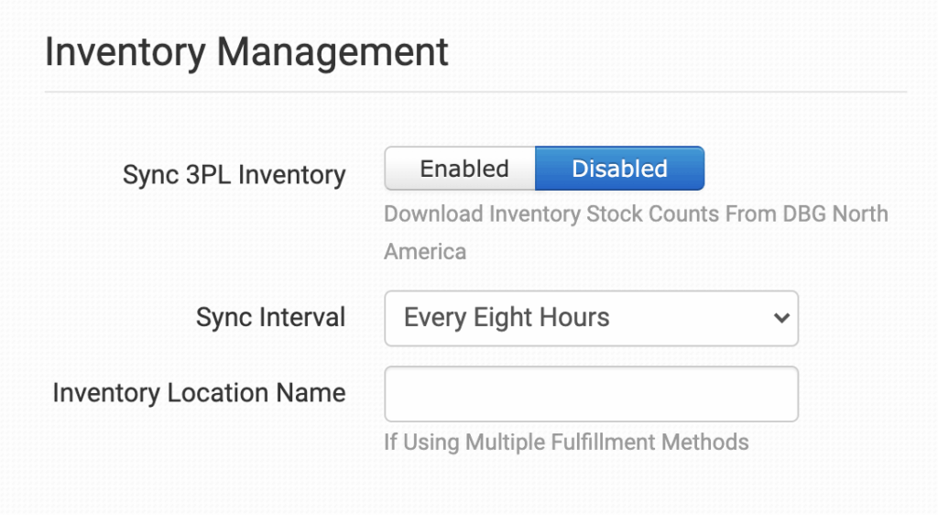This screenshot has width=938, height=515.
Task: Click the "Sync 3PL Inventory" label
Action: tap(234, 175)
